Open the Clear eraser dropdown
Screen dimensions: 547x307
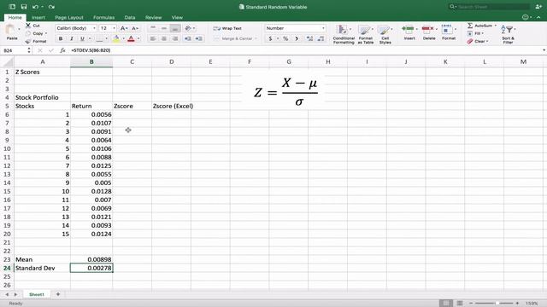point(478,42)
